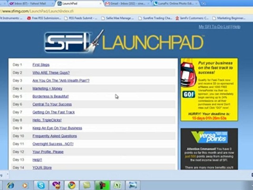The width and height of the screenshot is (253, 190).
Task: Open the green taskbar application icon
Action: click(x=102, y=185)
